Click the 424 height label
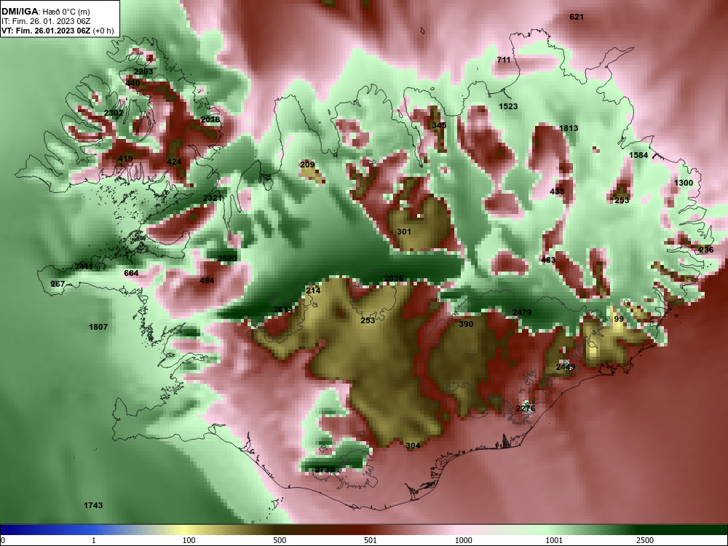 174,162
